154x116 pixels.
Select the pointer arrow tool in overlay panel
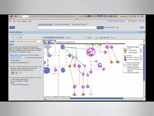[x=13, y=73]
